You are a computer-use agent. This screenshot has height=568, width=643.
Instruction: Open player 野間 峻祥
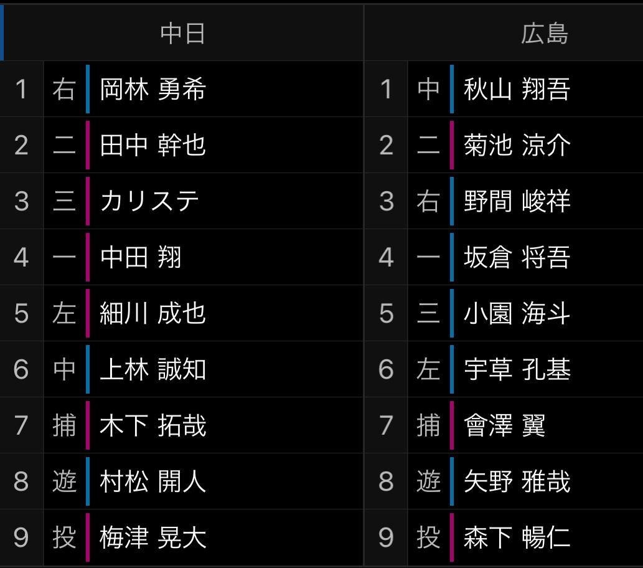tap(517, 201)
